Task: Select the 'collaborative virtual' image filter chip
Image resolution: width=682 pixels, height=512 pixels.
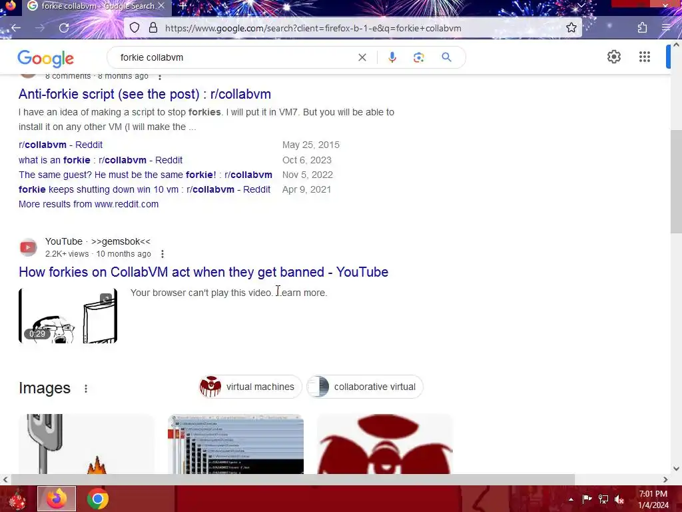Action: (x=364, y=387)
